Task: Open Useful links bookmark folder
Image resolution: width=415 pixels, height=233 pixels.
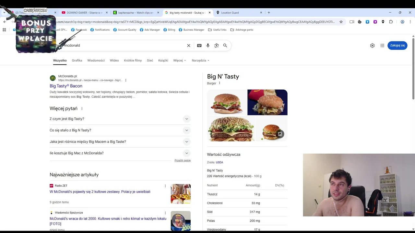Action: click(217, 30)
